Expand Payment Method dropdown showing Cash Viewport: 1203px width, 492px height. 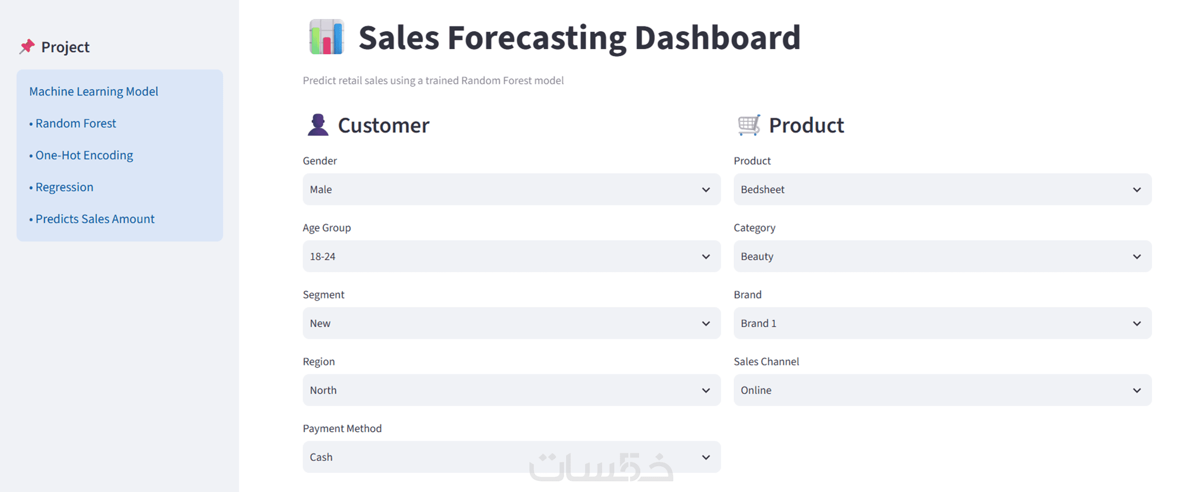(x=511, y=457)
